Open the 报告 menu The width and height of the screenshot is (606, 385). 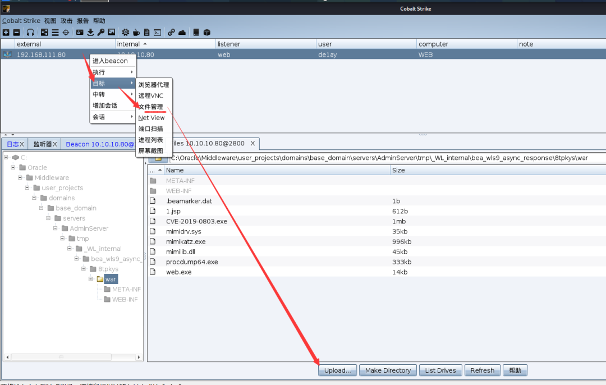point(82,21)
